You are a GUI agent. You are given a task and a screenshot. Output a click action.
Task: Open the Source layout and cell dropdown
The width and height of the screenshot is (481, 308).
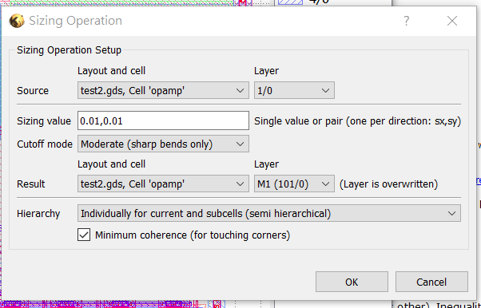point(163,90)
